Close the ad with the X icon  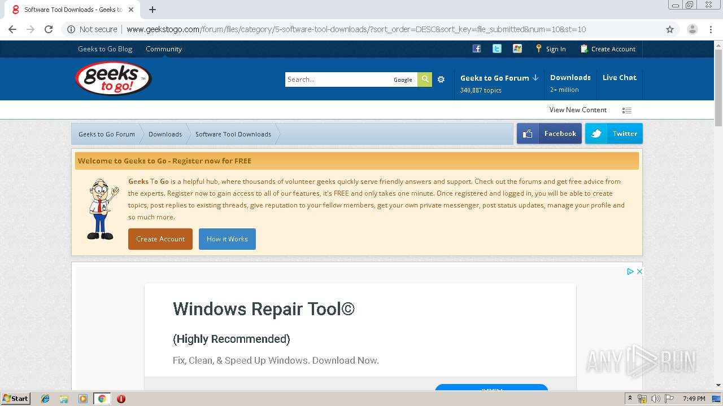(x=639, y=271)
